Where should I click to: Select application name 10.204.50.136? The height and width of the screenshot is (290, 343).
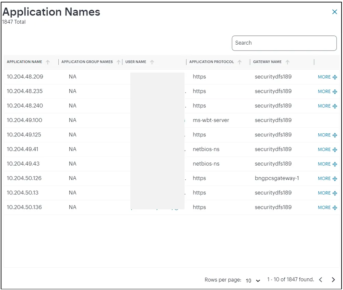[x=24, y=207]
